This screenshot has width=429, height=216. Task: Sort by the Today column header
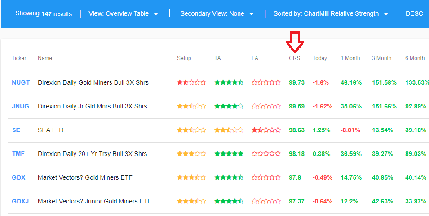[320, 58]
